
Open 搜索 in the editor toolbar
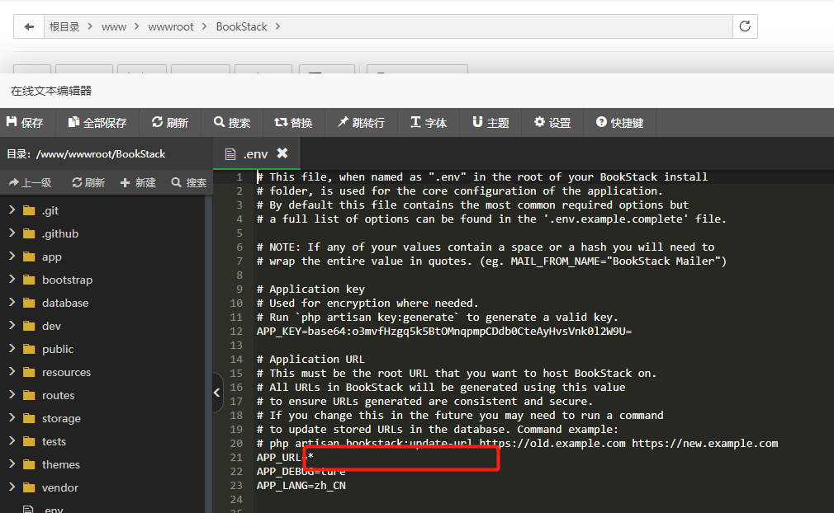[232, 123]
